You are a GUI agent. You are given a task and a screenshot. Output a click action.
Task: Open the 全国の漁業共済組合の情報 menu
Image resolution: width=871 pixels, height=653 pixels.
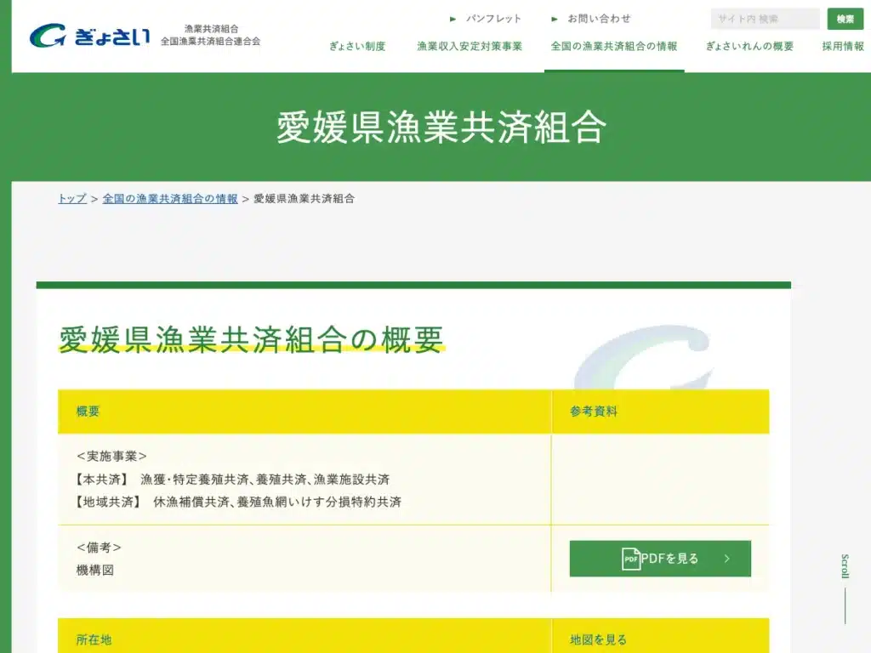coord(614,47)
